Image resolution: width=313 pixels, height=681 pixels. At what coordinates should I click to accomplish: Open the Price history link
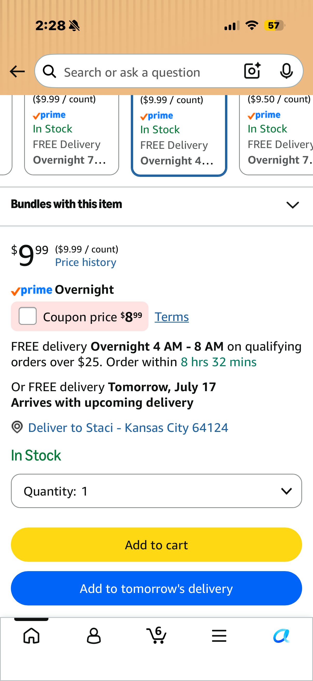pyautogui.click(x=86, y=262)
